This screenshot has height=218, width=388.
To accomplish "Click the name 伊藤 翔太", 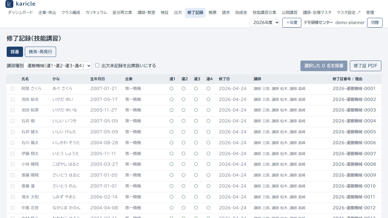I will [x=30, y=154].
